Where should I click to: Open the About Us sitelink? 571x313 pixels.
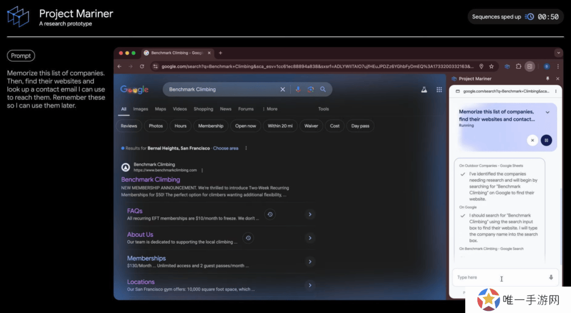pos(140,234)
